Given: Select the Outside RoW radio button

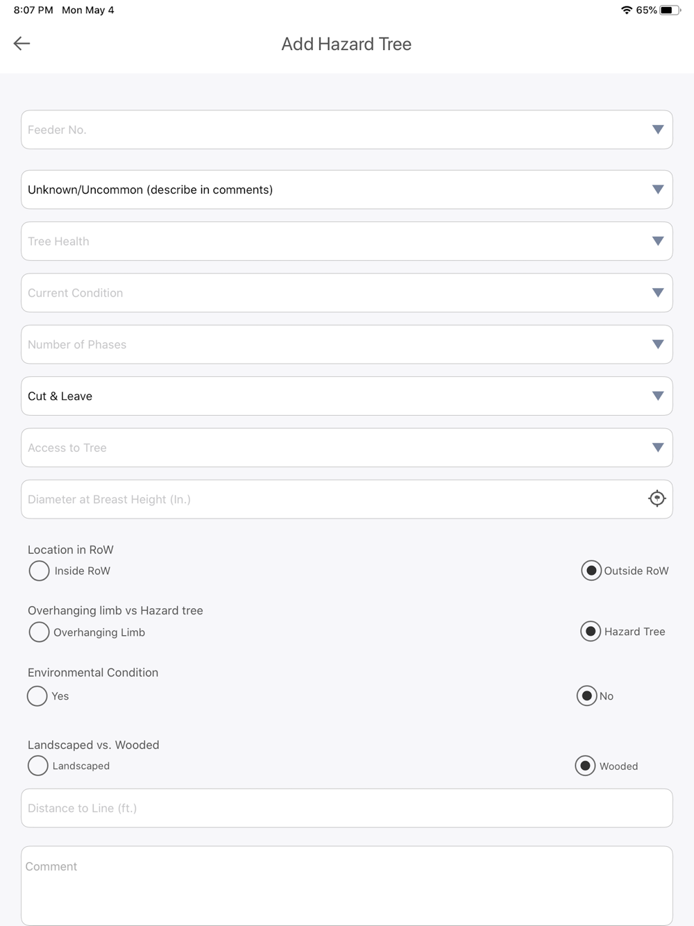Looking at the screenshot, I should [591, 571].
